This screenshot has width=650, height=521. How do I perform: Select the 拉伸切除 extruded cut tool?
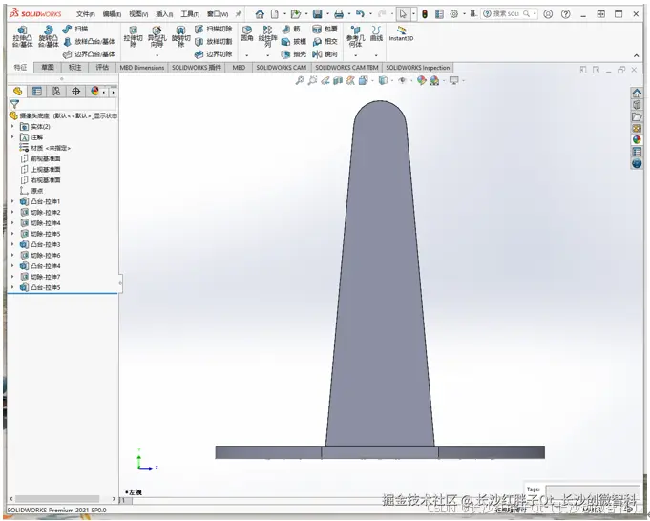[133, 36]
